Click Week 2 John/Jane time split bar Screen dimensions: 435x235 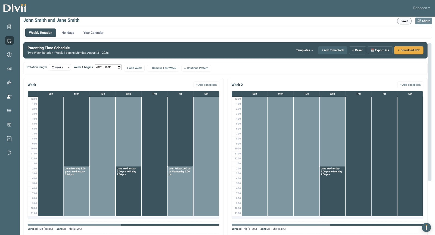coord(327,225)
